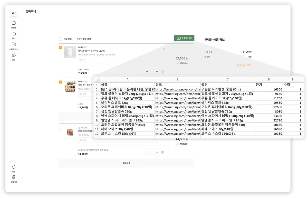This screenshot has height=198, width=308.
Task: Check the [제철푸드] item checkbox
Action: [60, 128]
